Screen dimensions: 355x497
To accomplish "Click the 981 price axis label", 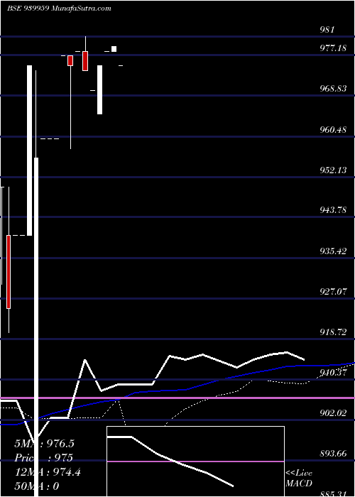I will pyautogui.click(x=327, y=30).
